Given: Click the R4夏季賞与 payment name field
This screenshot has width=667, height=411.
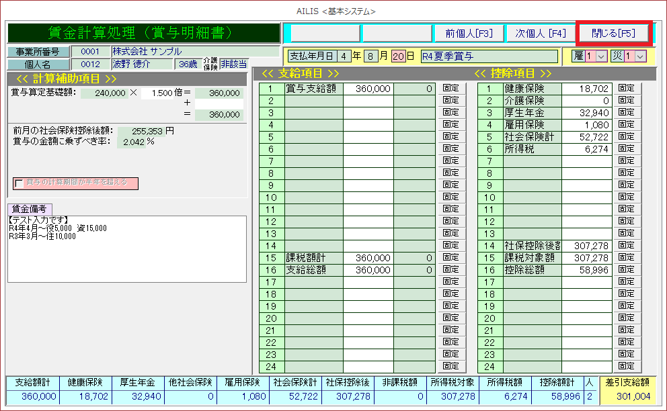Looking at the screenshot, I should (489, 56).
